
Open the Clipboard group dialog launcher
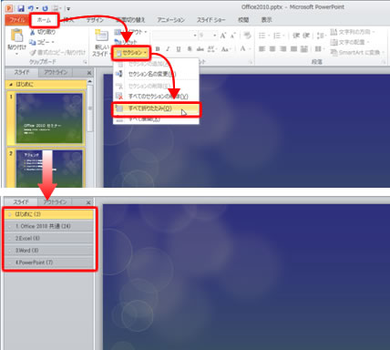pos(86,62)
